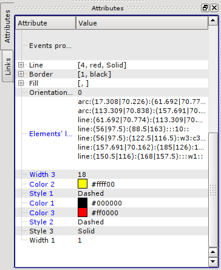Click the Attribute column header
221x270 pixels.
[46, 23]
